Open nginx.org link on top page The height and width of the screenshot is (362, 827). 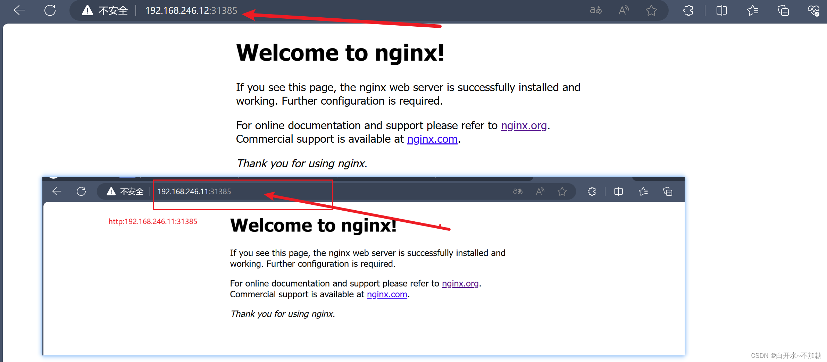524,125
